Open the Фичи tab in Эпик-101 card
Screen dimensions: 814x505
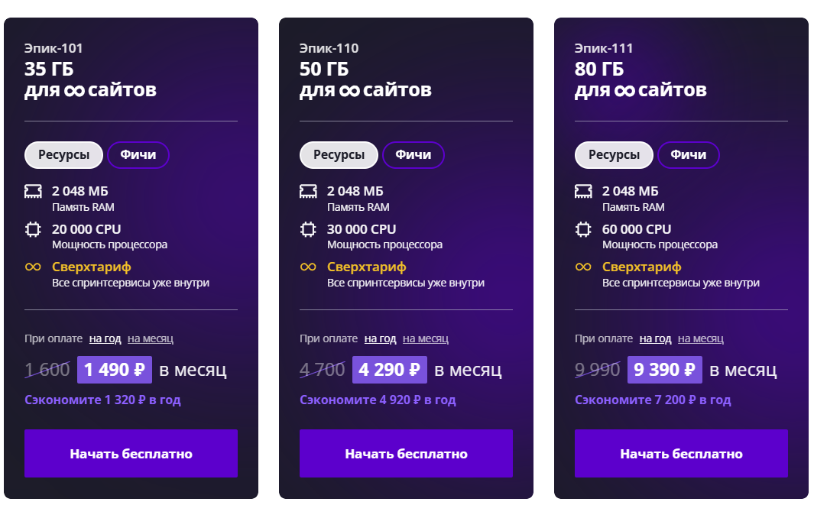point(138,155)
